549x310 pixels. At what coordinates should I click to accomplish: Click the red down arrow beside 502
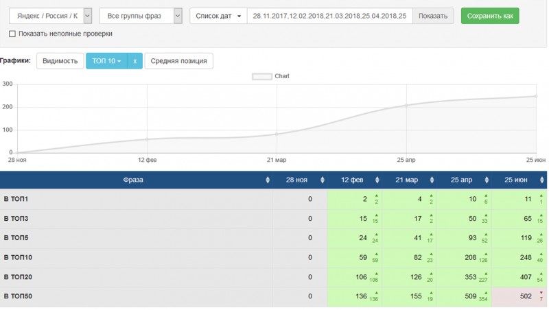tap(541, 294)
